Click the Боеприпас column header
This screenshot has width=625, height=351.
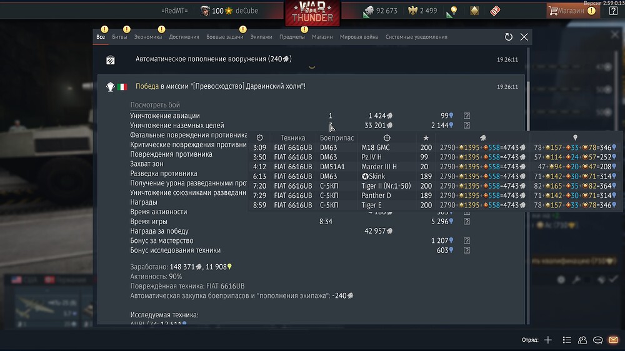pos(337,138)
